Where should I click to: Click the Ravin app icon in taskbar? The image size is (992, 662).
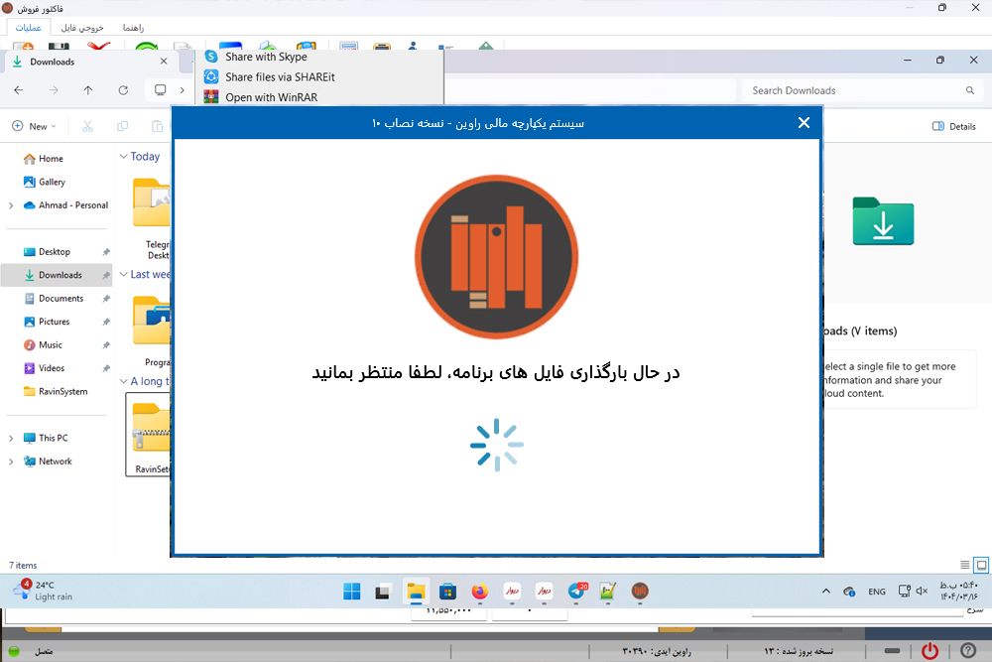pos(640,592)
